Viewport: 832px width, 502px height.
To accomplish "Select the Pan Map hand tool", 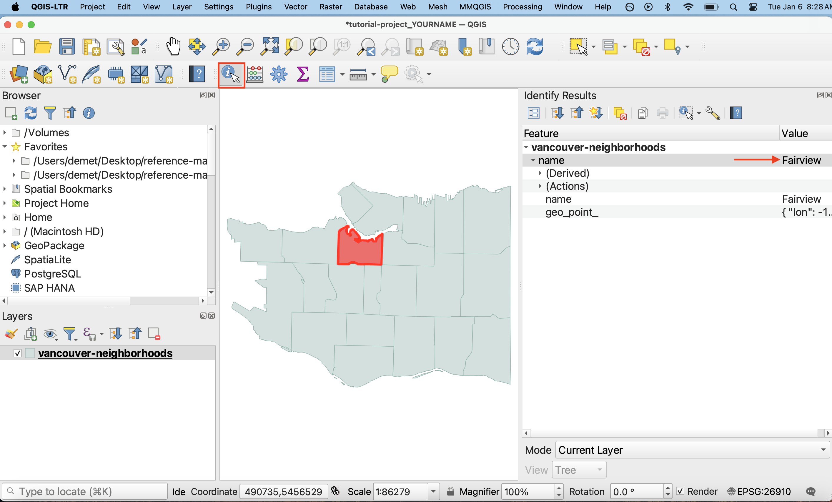I will click(x=173, y=46).
